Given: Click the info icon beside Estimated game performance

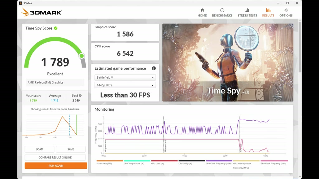Looking at the screenshot, I should click(x=154, y=68).
